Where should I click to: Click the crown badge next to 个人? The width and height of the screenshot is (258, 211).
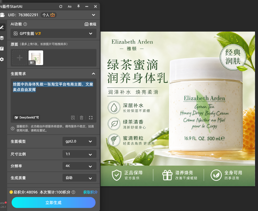pos(53,15)
